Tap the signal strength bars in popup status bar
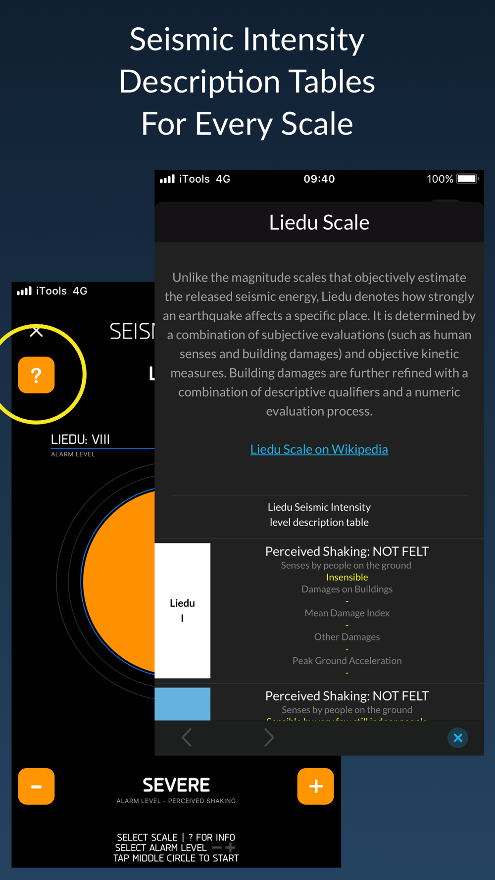Image resolution: width=495 pixels, height=880 pixels. click(x=167, y=179)
